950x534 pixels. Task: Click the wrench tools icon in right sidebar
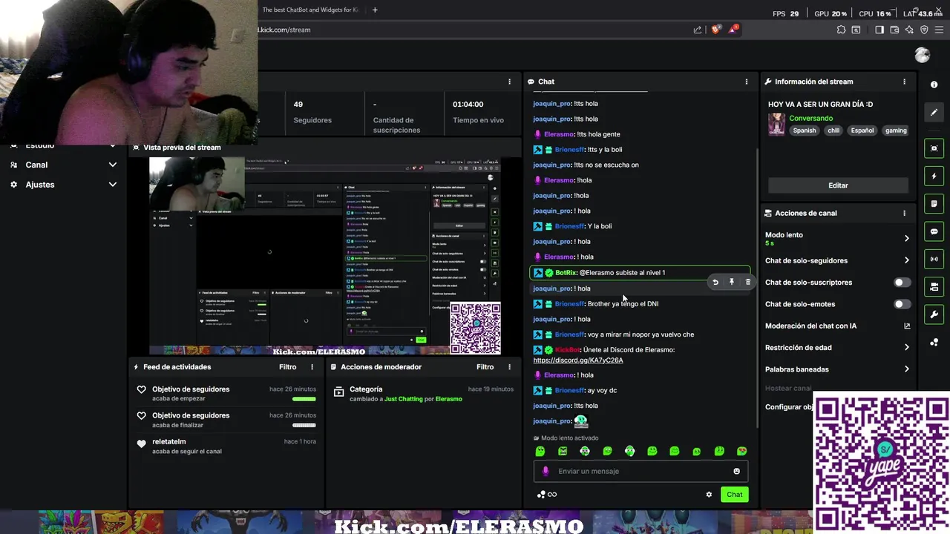click(934, 314)
